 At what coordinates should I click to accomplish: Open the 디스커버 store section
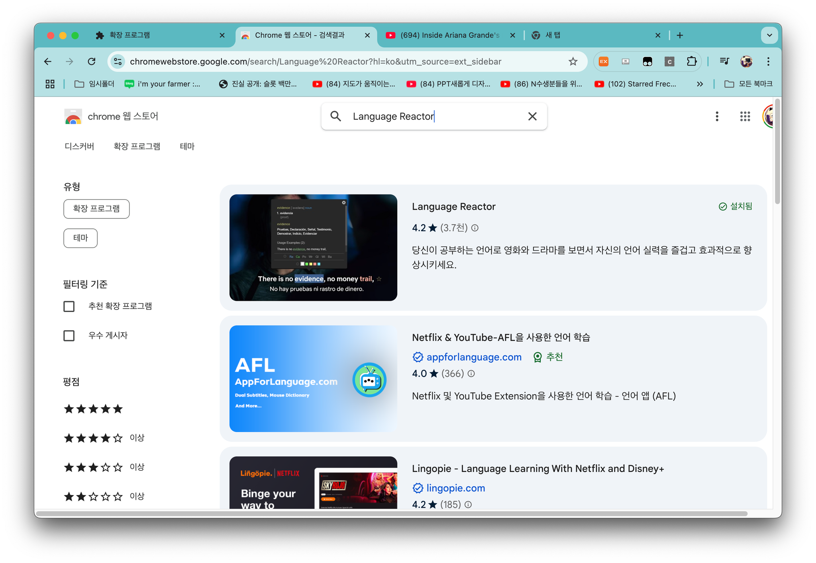(79, 146)
